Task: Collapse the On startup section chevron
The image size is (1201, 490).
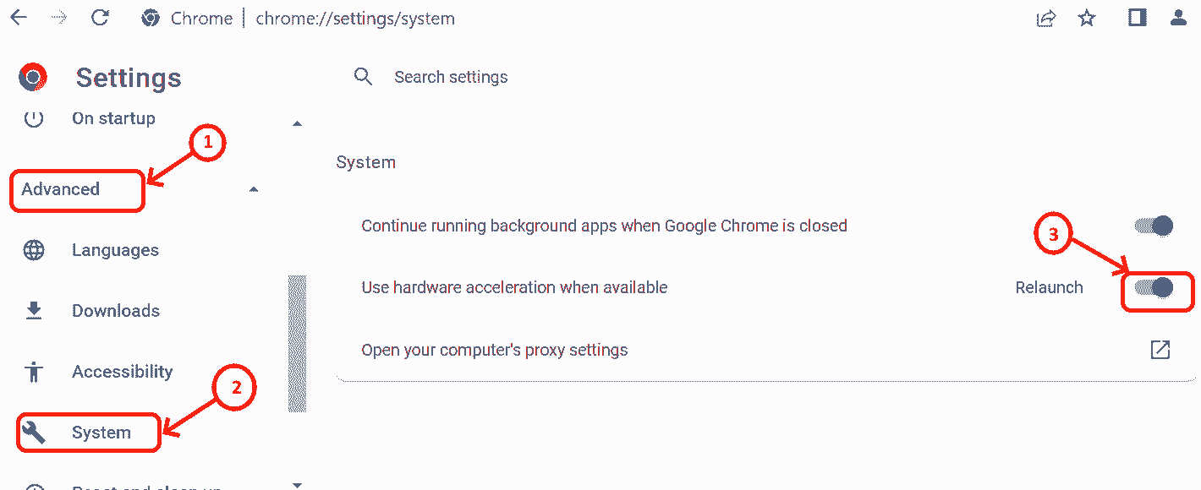Action: (297, 122)
